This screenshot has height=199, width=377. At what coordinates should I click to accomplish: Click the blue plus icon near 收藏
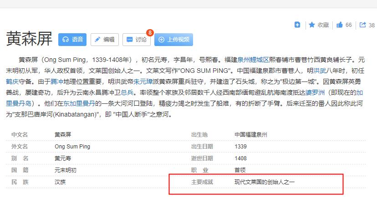[x=297, y=25]
